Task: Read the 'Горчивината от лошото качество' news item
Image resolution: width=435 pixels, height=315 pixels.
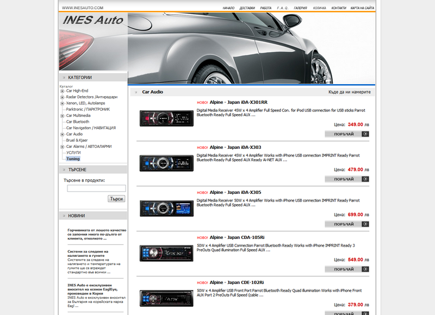Action: (97, 235)
